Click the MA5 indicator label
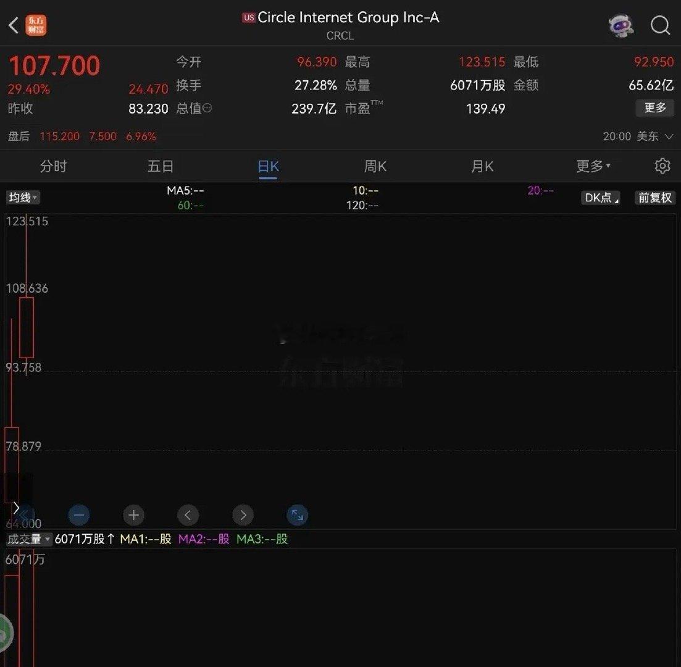681x667 pixels. [x=185, y=190]
